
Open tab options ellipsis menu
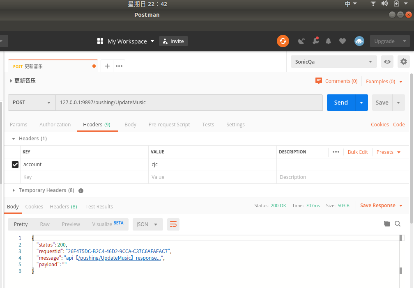pos(119,66)
